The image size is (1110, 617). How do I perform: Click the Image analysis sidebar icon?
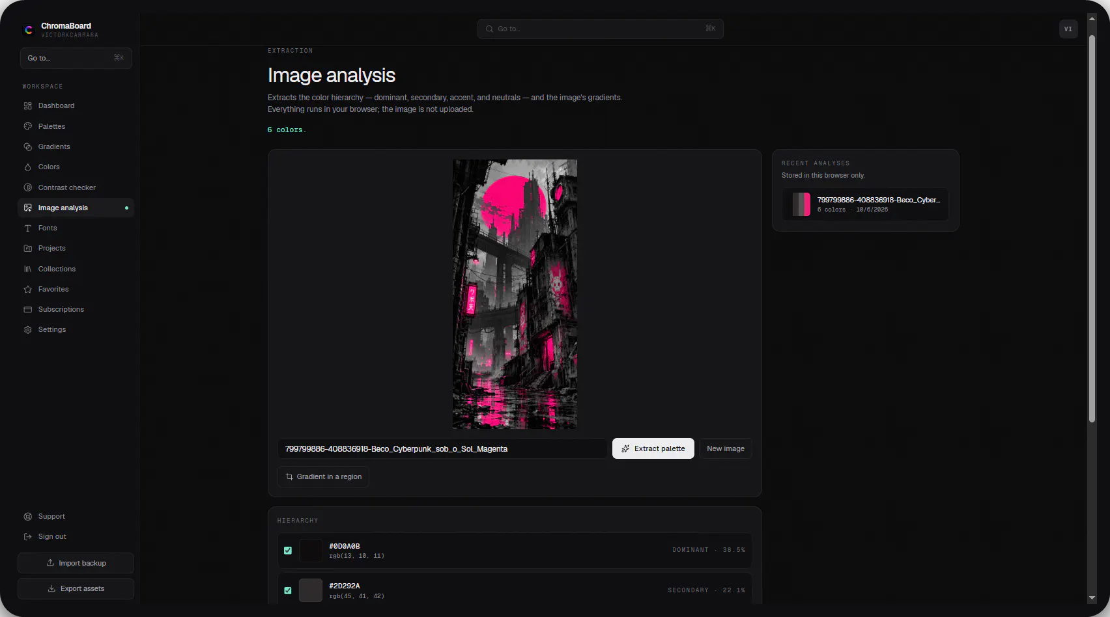27,208
